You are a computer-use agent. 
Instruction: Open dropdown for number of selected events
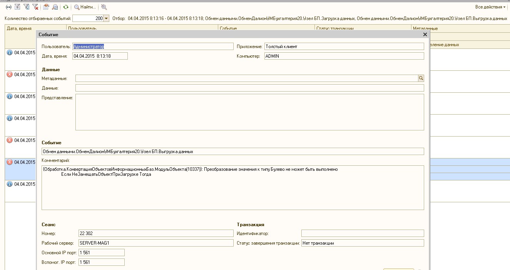pyautogui.click(x=106, y=18)
